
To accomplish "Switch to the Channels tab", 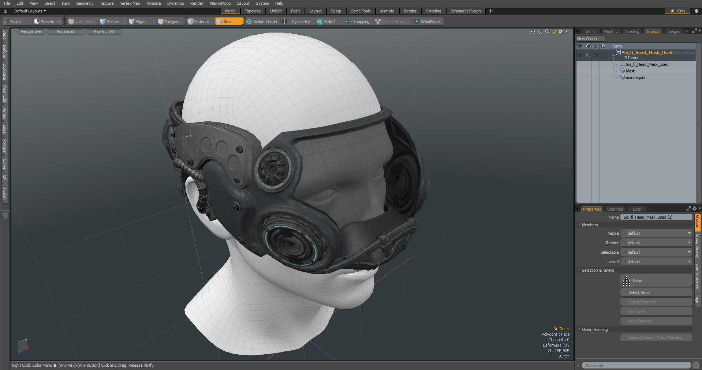I will point(615,209).
